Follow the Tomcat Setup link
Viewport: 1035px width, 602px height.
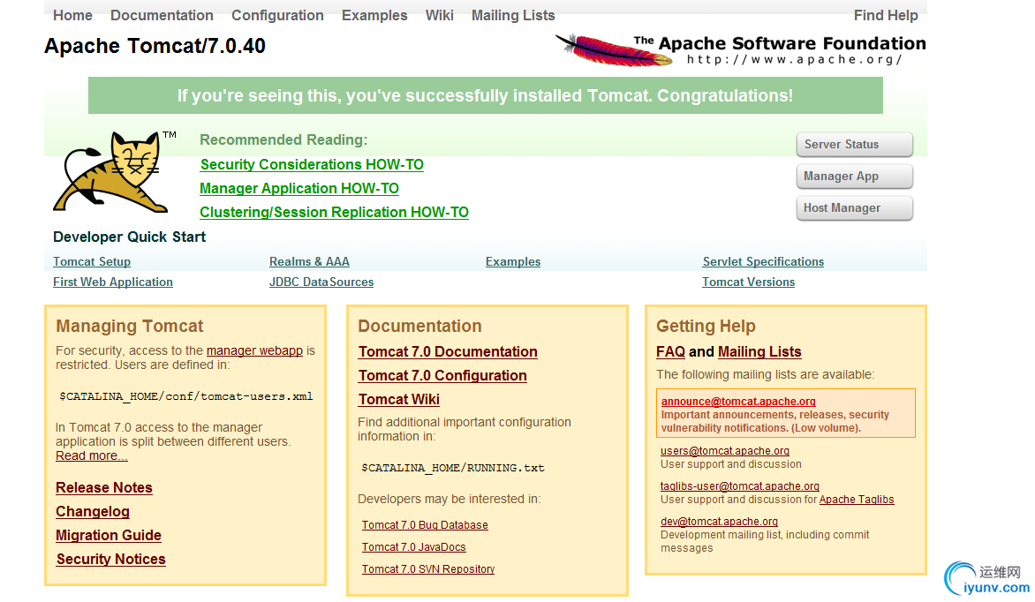tap(92, 261)
